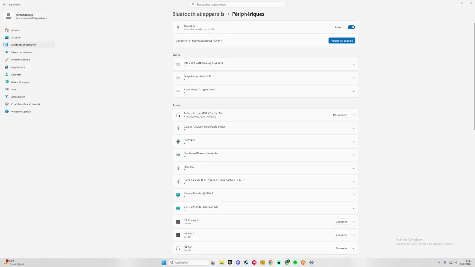Image resolution: width=475 pixels, height=267 pixels.
Task: Expand the AirPods Pro de SASA row
Action: coord(354,115)
